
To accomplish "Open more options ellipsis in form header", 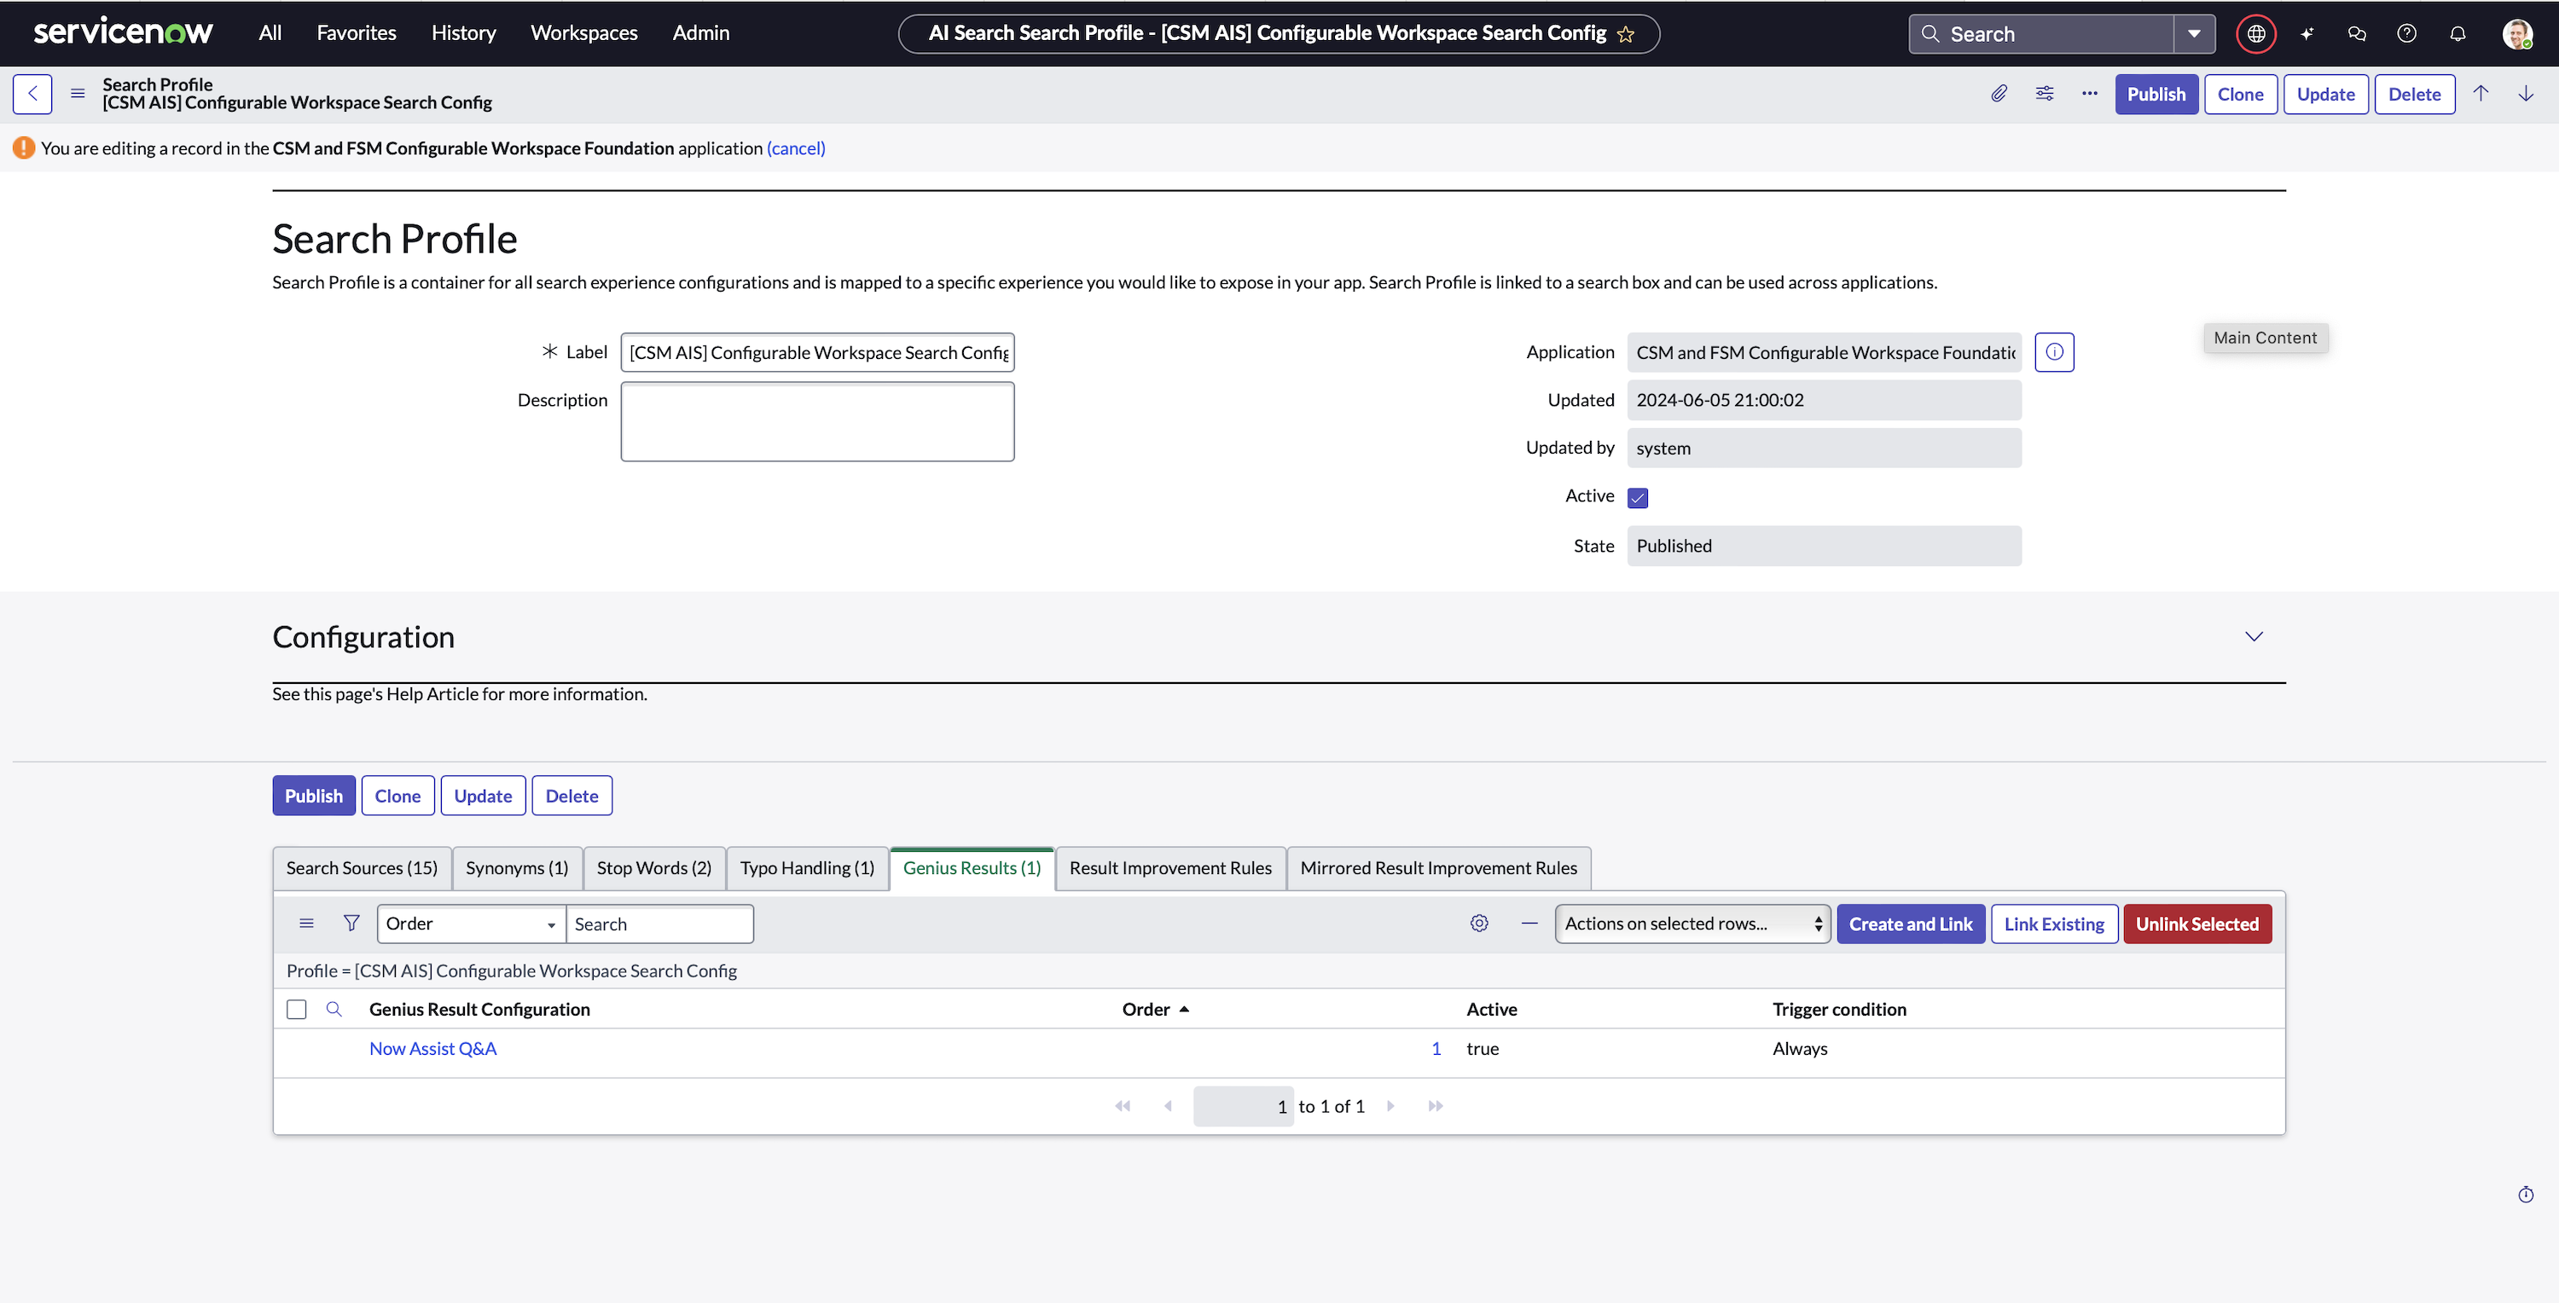I will (x=2089, y=93).
